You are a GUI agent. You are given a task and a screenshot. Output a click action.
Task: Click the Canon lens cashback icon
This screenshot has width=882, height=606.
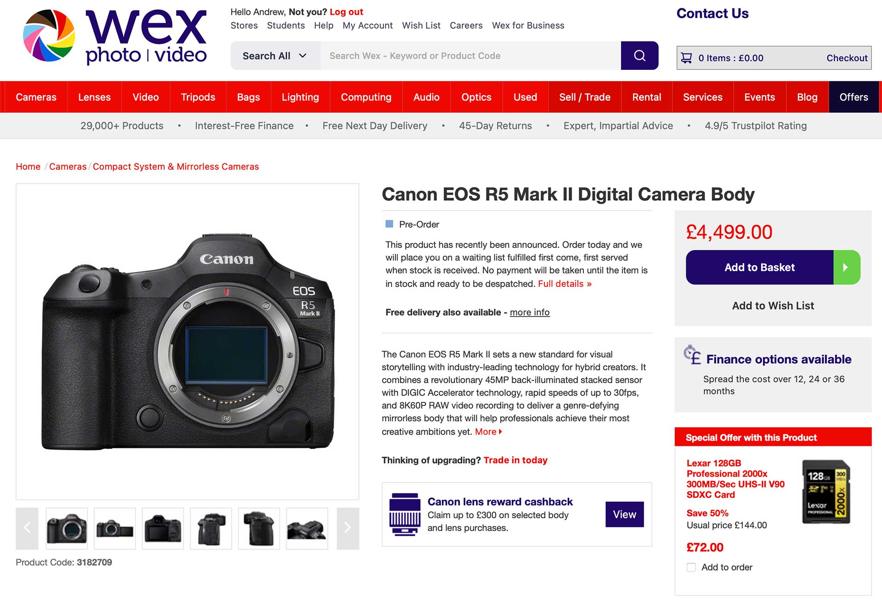tap(405, 514)
